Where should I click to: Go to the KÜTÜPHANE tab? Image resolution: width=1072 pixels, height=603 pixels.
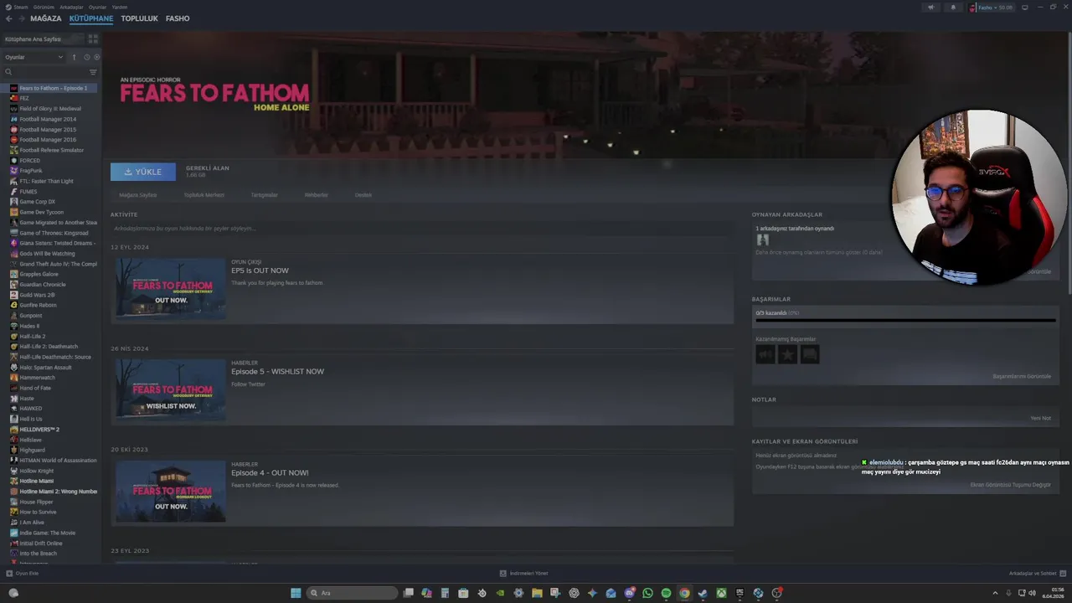(x=91, y=18)
